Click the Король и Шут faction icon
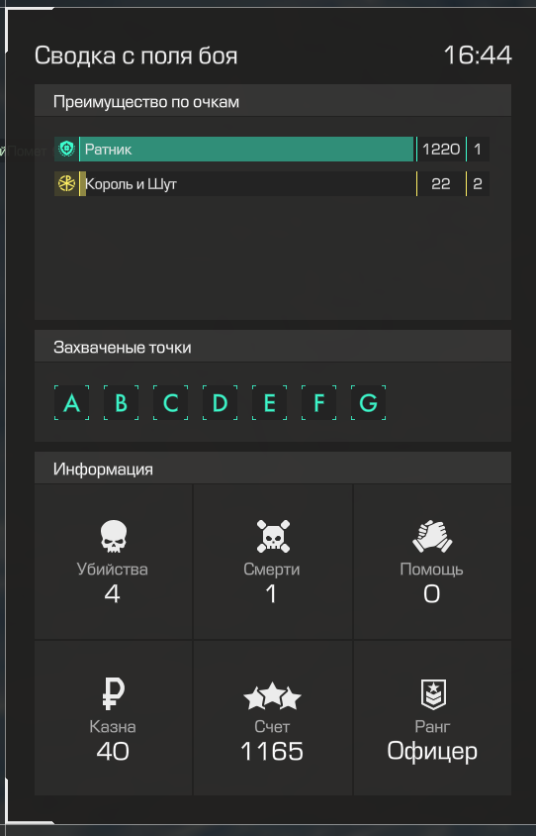The height and width of the screenshot is (836, 536). 66,184
